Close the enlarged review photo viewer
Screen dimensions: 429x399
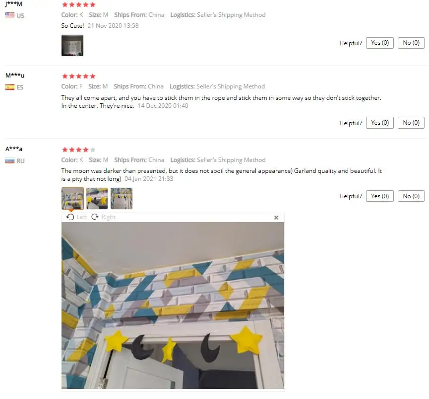[276, 218]
